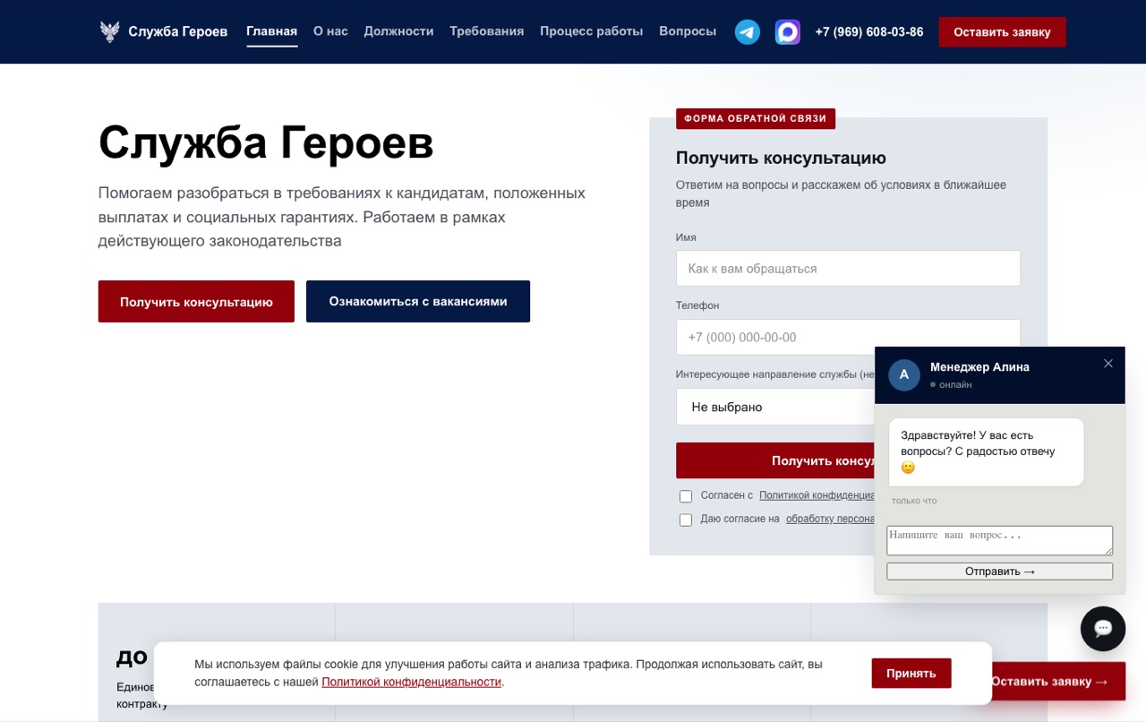Open the Требования nav item
1146x722 pixels.
[x=487, y=31]
